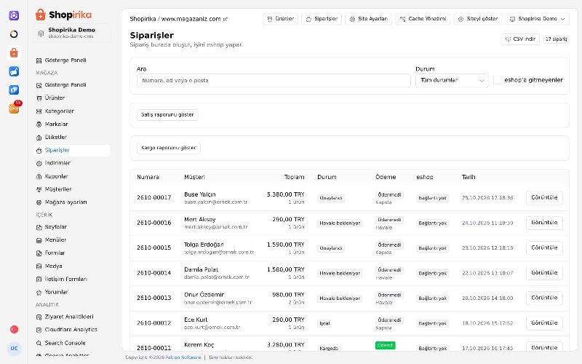
Task: Open Cache Yönetimi from top bar
Action: point(423,19)
